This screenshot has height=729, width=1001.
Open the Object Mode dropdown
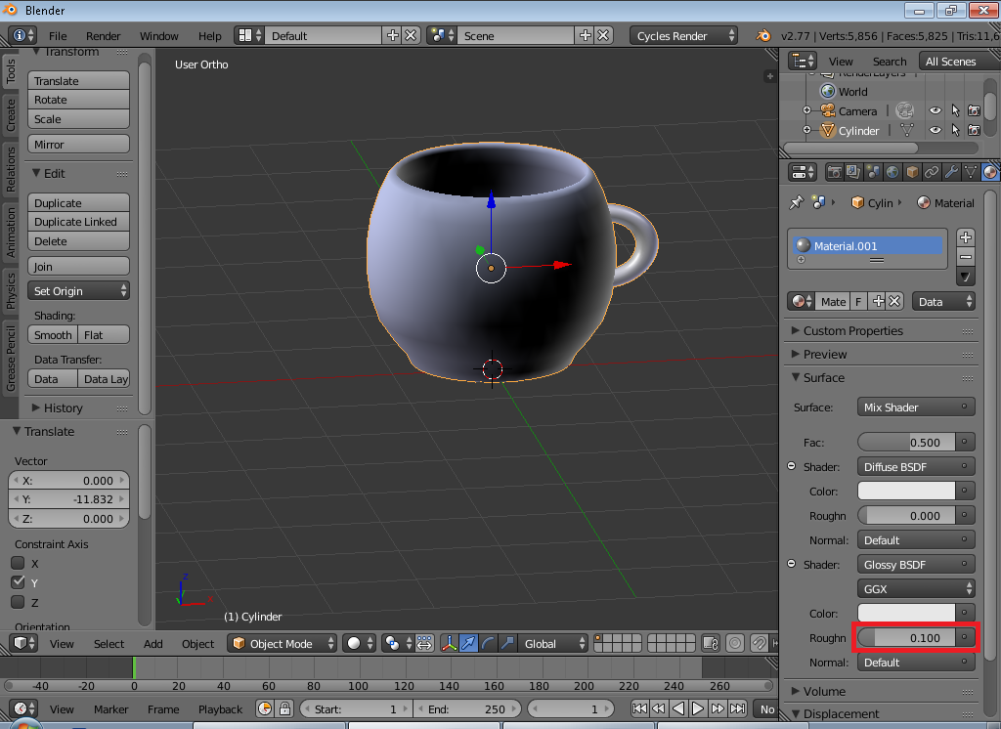click(x=283, y=643)
